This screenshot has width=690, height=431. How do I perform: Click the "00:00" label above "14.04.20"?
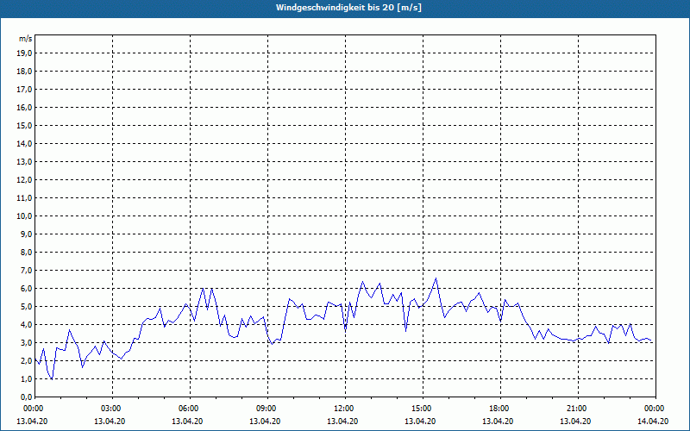click(655, 409)
